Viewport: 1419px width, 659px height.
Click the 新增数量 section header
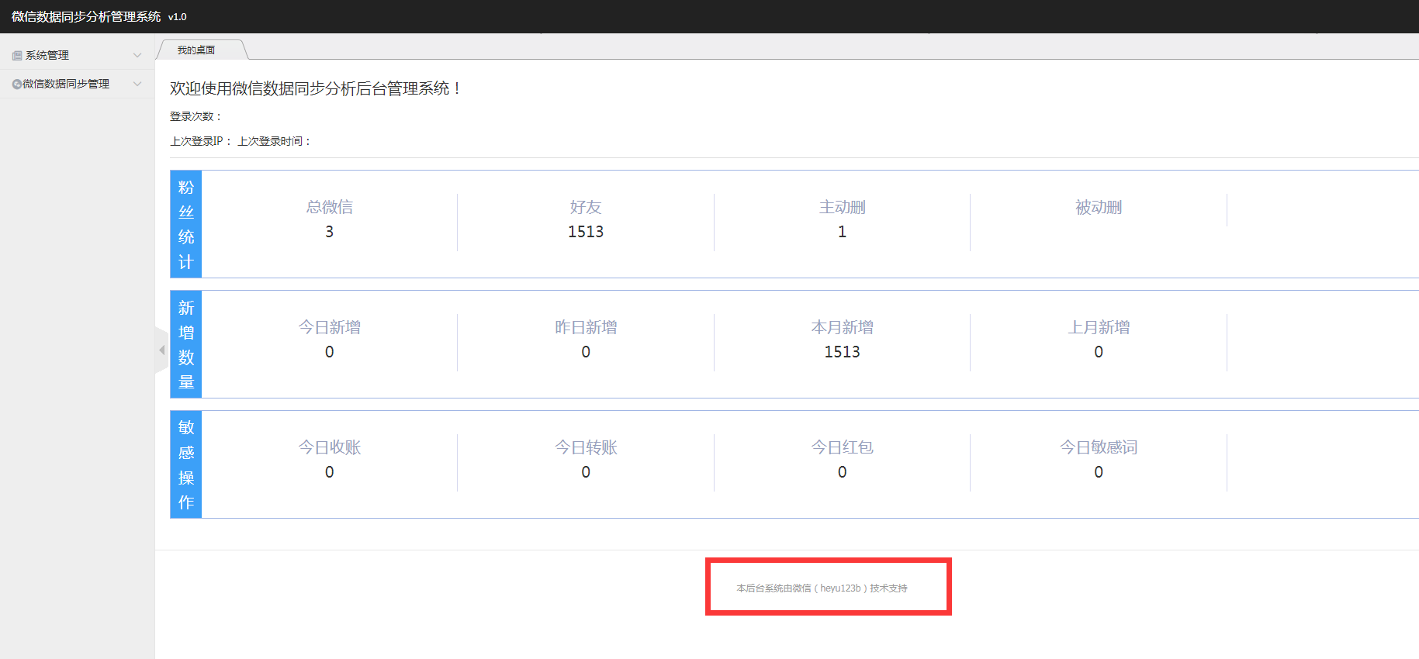pyautogui.click(x=186, y=344)
